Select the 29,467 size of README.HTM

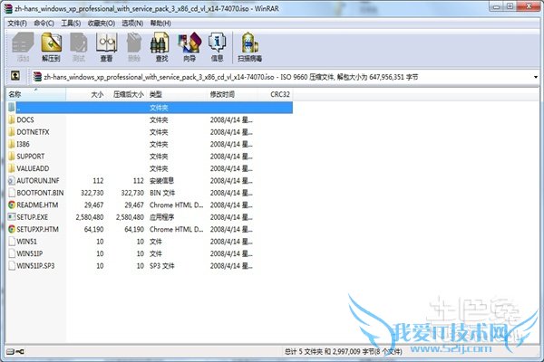(93, 205)
